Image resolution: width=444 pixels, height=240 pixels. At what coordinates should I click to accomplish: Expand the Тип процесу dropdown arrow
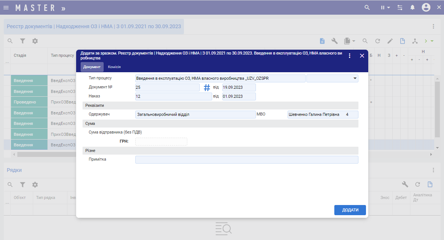[x=355, y=78]
